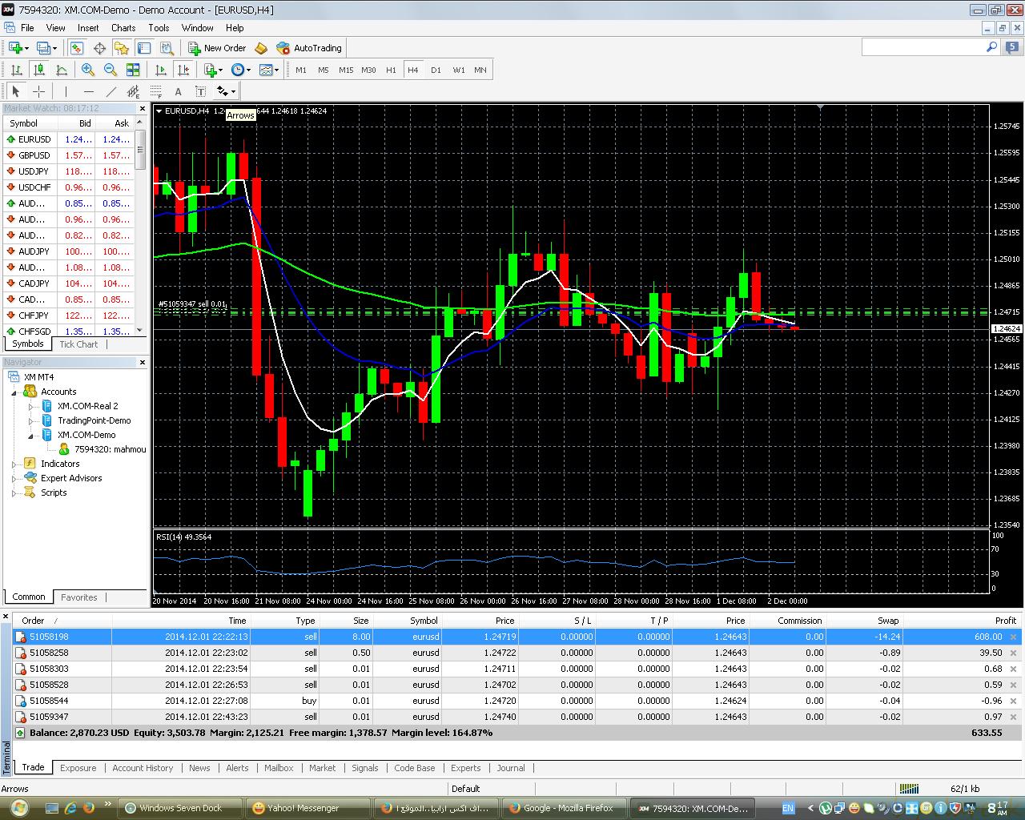Click the Tile Windows icon
The image size is (1025, 820).
pyautogui.click(x=133, y=70)
